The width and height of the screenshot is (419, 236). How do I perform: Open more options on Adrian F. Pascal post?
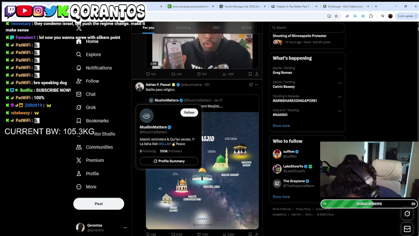(x=257, y=85)
